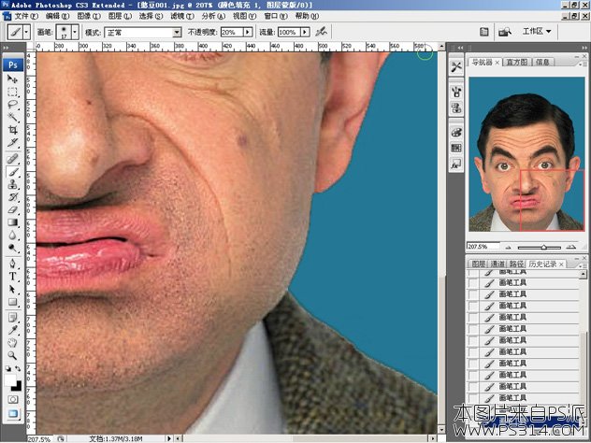The image size is (591, 443).
Task: Click the Ps logo atop toolbox
Action: click(13, 64)
